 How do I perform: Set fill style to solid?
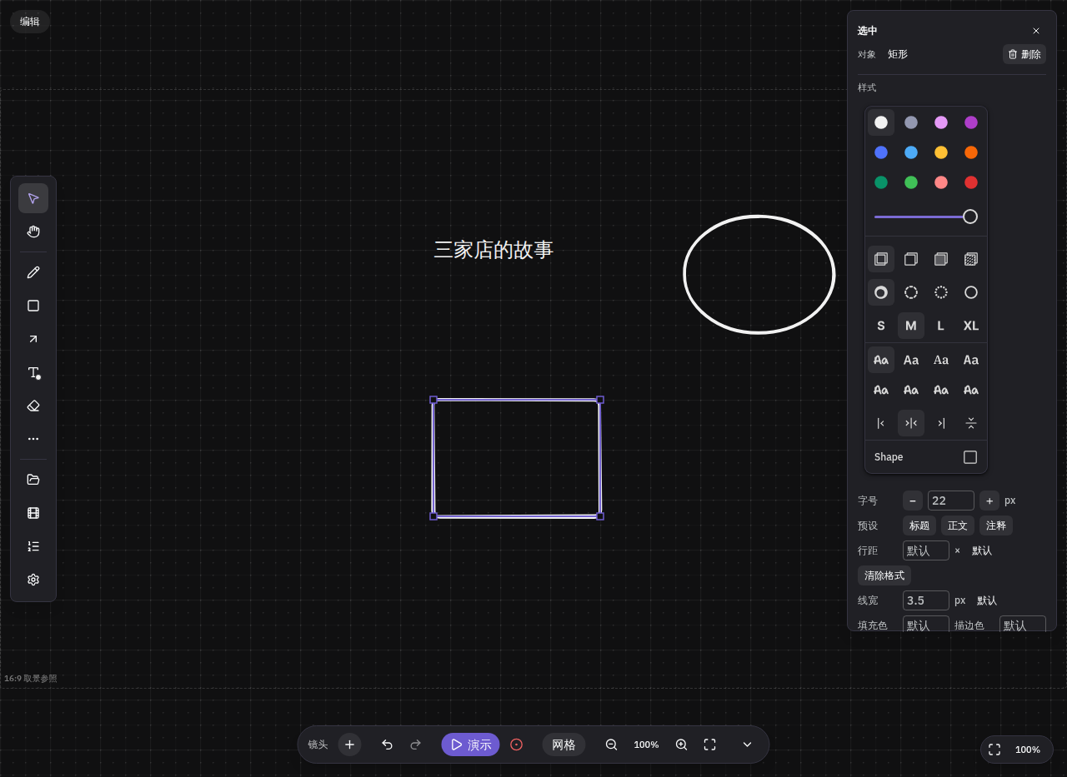click(x=941, y=259)
